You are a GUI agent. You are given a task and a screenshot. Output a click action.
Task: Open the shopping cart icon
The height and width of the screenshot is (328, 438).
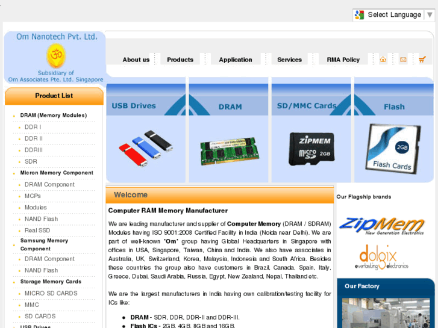422,60
